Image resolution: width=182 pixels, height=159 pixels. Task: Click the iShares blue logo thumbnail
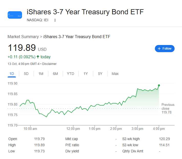[15, 15]
